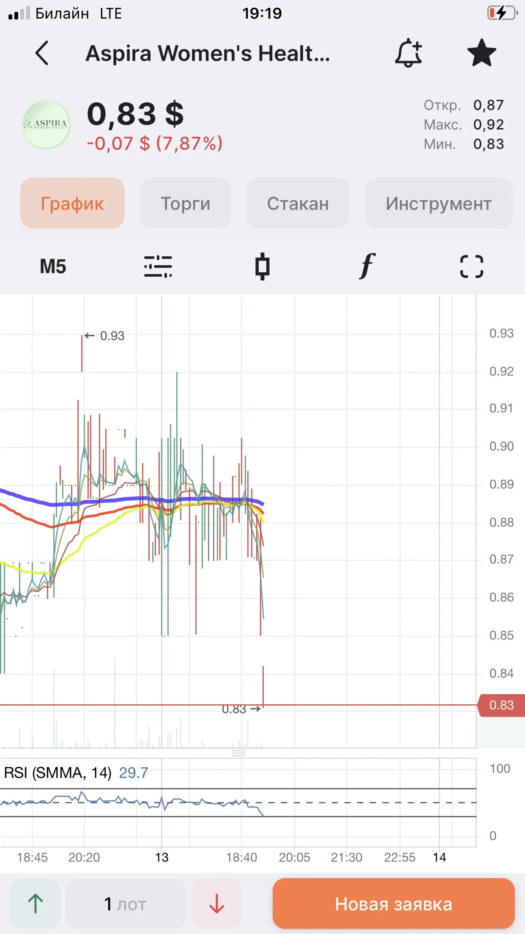Screen dimensions: 525x934
Task: Expand chart to fullscreen
Action: click(x=472, y=266)
